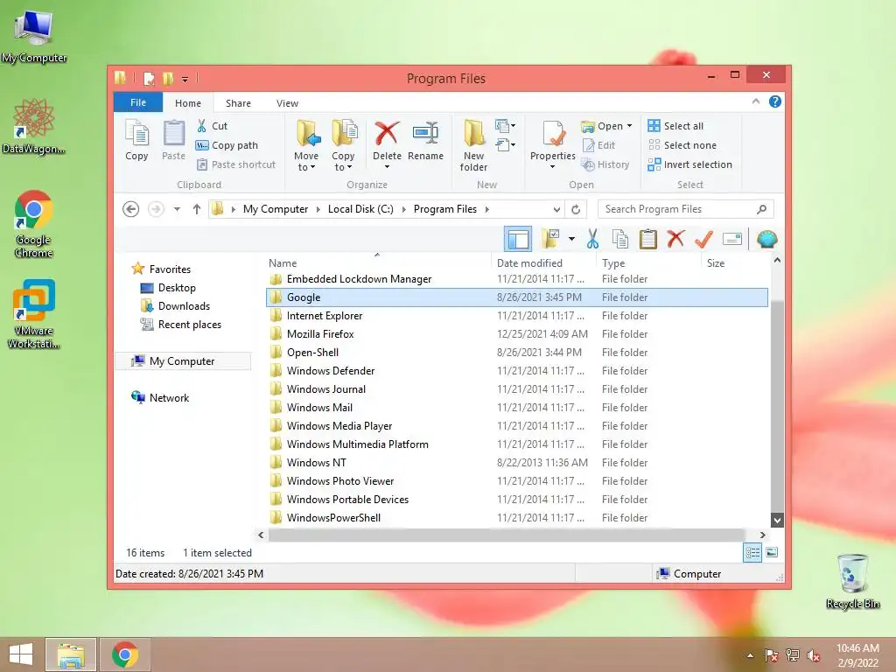Click Select all in the ribbon
This screenshot has width=896, height=672.
pos(675,126)
